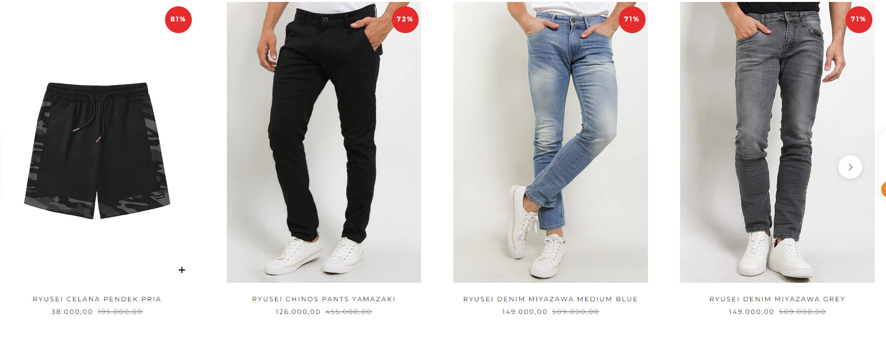Open the black chinos product image
The width and height of the screenshot is (886, 349).
click(324, 142)
